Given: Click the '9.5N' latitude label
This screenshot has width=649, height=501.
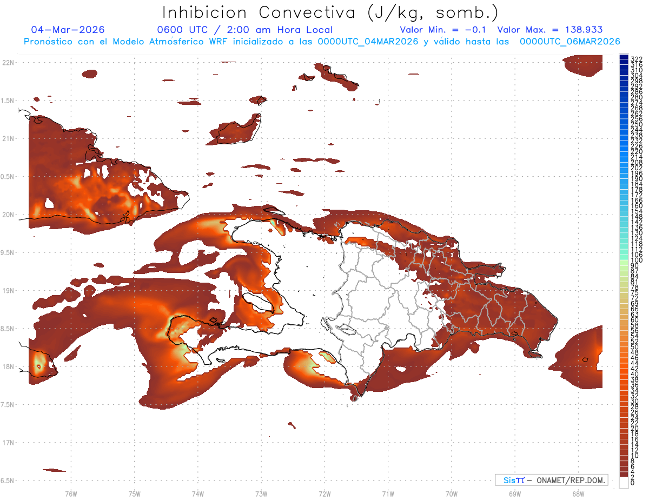Looking at the screenshot, I should point(8,252).
